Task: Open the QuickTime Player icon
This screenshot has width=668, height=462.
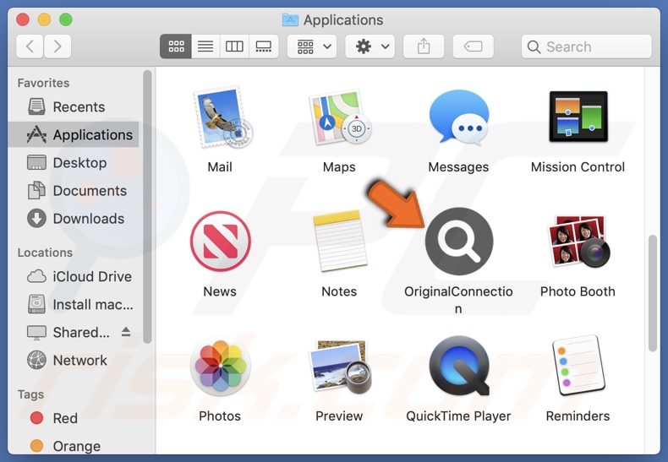Action: pyautogui.click(x=459, y=366)
